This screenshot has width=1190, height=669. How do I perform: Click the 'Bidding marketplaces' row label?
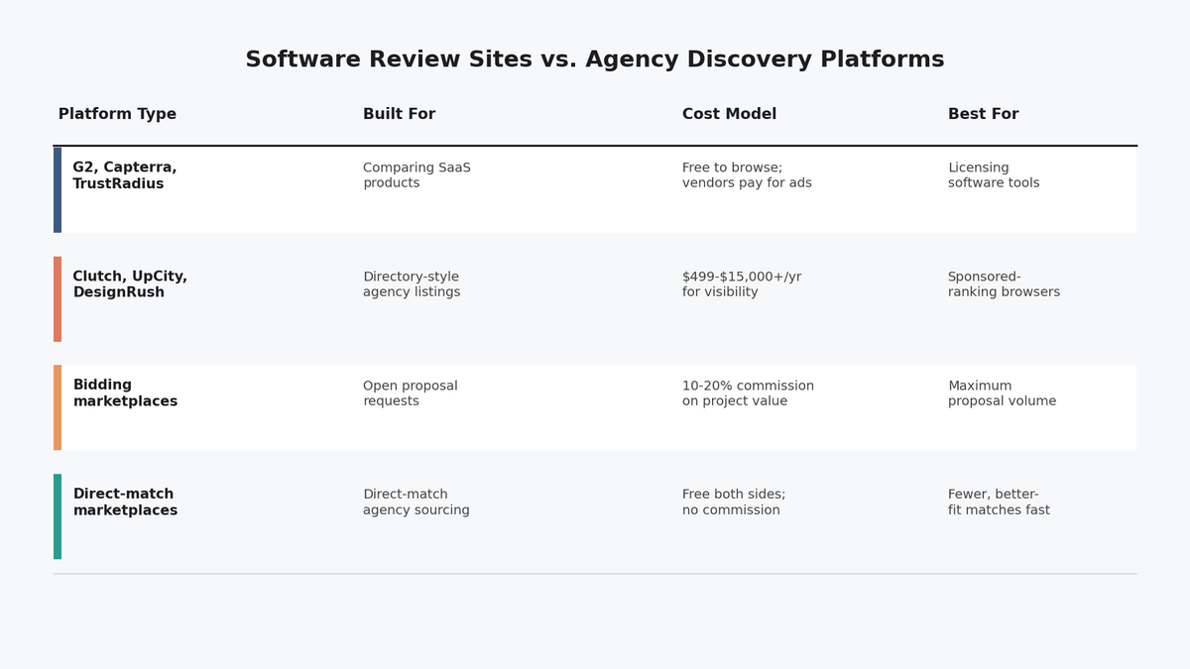pyautogui.click(x=125, y=394)
